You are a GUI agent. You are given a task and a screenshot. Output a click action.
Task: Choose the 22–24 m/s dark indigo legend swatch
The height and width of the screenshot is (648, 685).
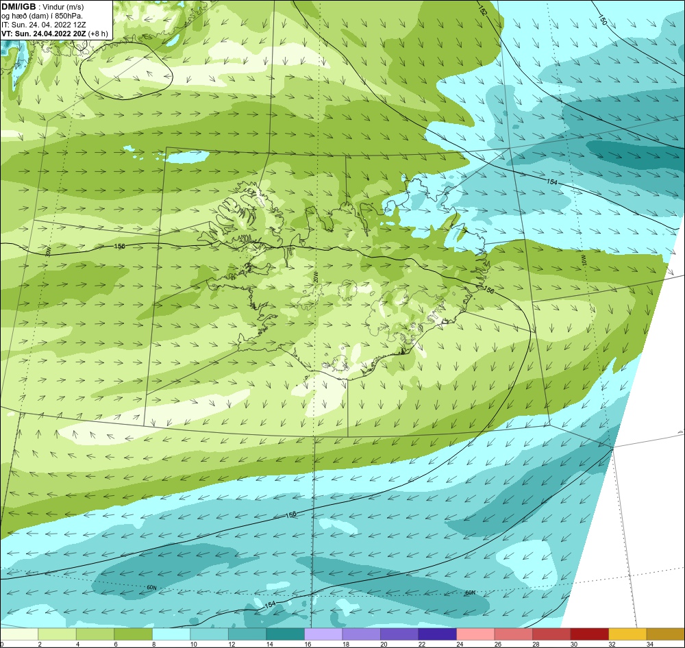tap(437, 634)
